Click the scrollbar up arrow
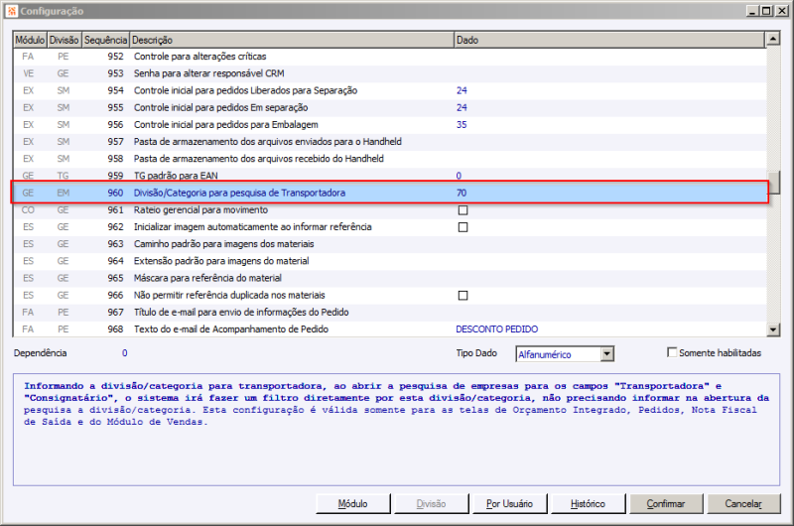 773,39
